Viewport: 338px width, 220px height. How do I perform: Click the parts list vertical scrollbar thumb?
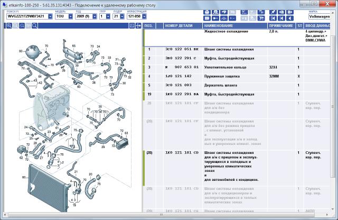tap(333, 107)
